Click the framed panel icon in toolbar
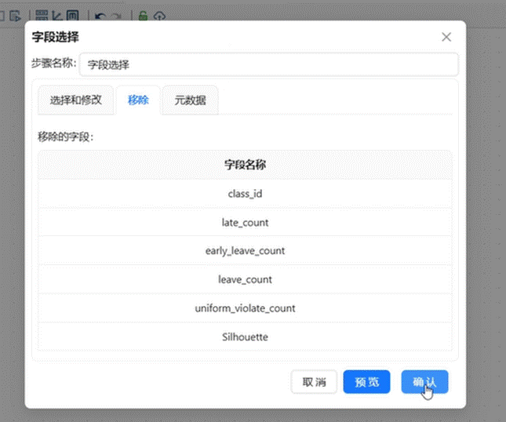 click(x=73, y=15)
